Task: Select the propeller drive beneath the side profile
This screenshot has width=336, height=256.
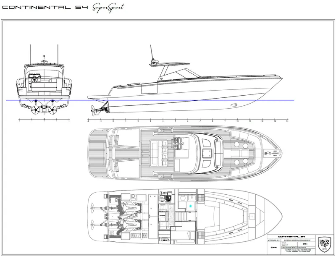Action: click(93, 110)
